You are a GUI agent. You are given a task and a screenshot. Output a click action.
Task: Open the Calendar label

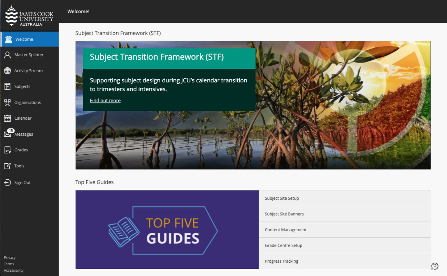tap(23, 118)
